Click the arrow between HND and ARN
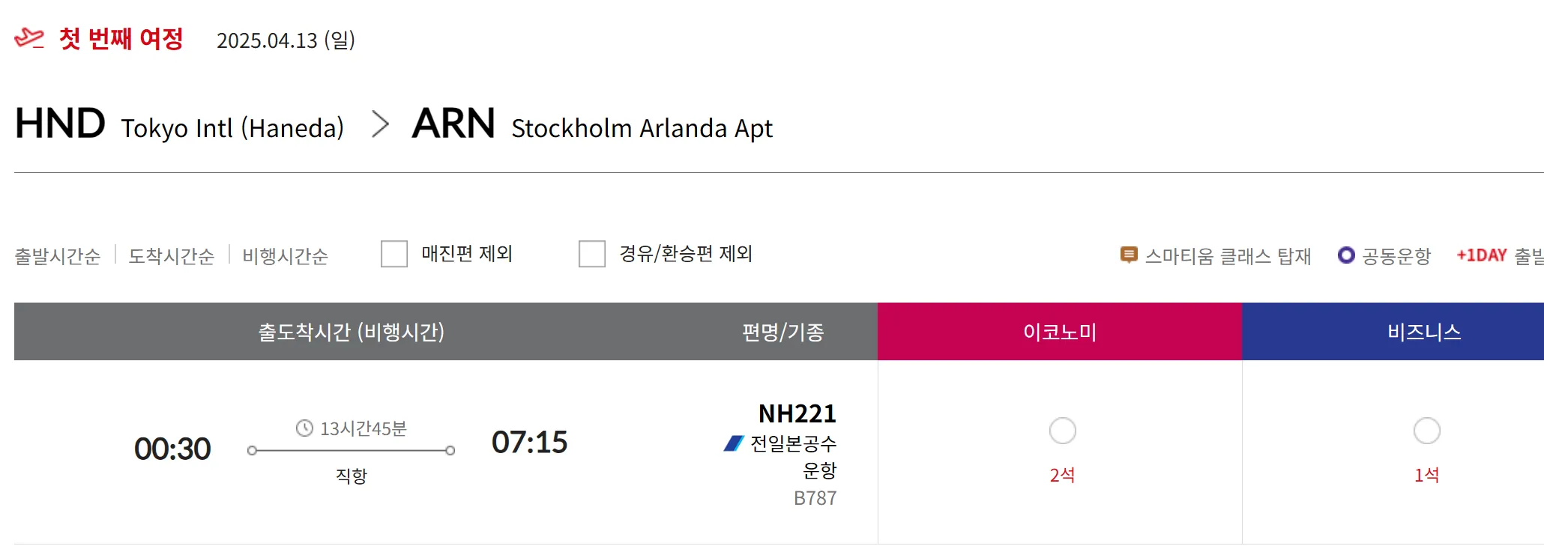1544x546 pixels. pyautogui.click(x=380, y=124)
